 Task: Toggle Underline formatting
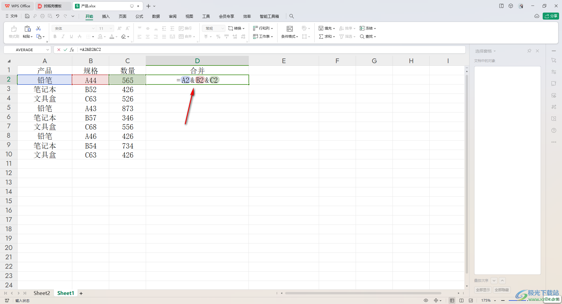pyautogui.click(x=71, y=37)
